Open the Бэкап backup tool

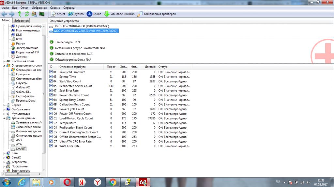[94, 14]
